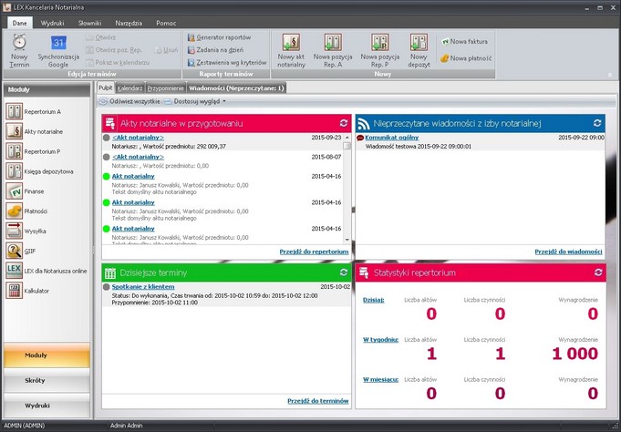The image size is (621, 432).
Task: Expand the Wydruki sidebar section
Action: coord(47,405)
